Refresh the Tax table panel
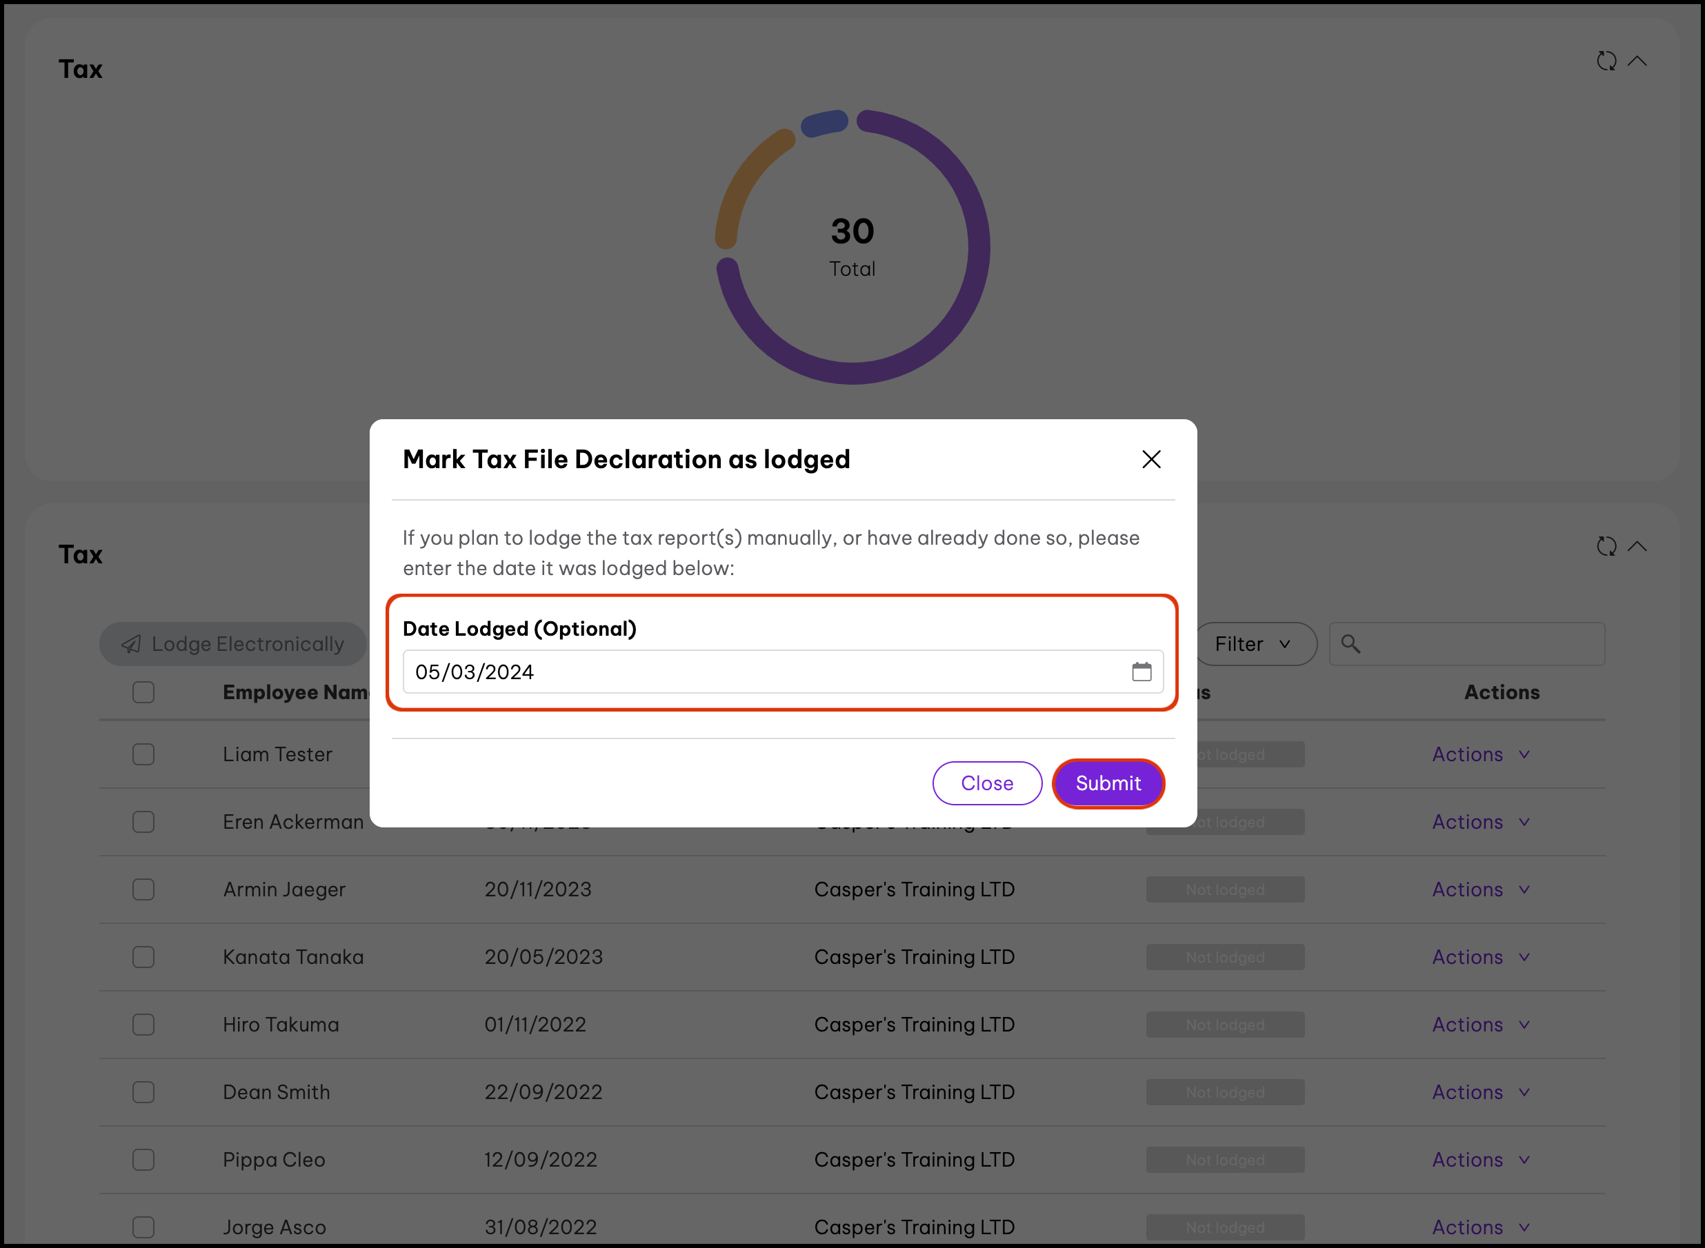Viewport: 1705px width, 1248px height. coord(1606,546)
